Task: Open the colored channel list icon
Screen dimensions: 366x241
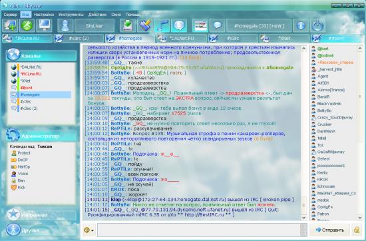Action: (x=200, y=25)
